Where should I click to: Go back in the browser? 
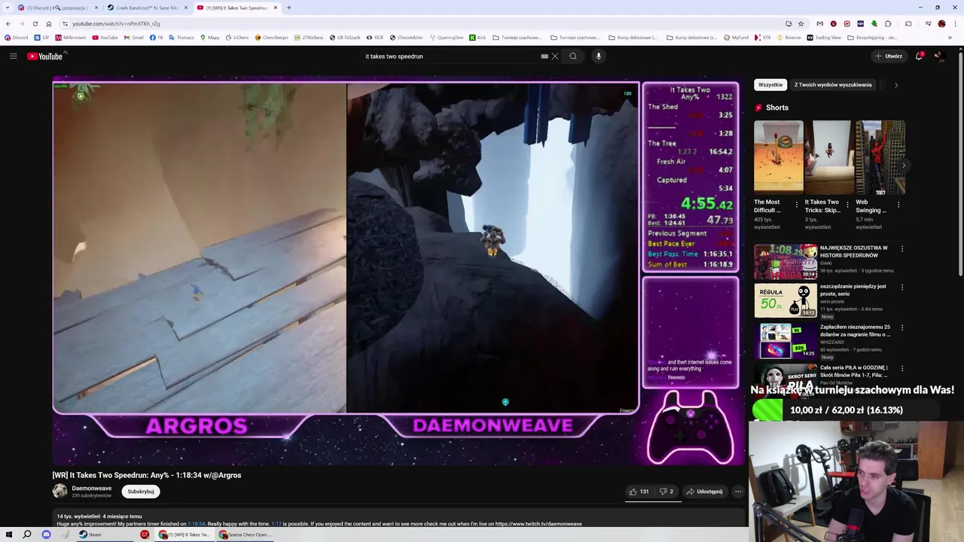8,23
